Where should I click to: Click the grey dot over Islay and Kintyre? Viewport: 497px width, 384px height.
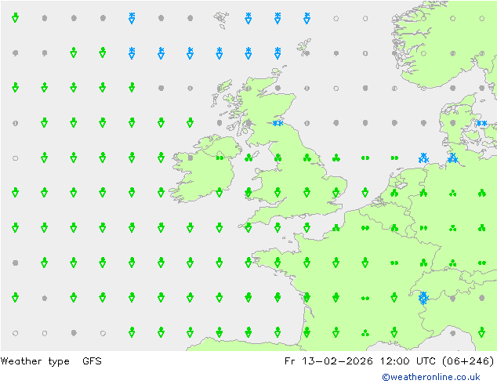[248, 123]
